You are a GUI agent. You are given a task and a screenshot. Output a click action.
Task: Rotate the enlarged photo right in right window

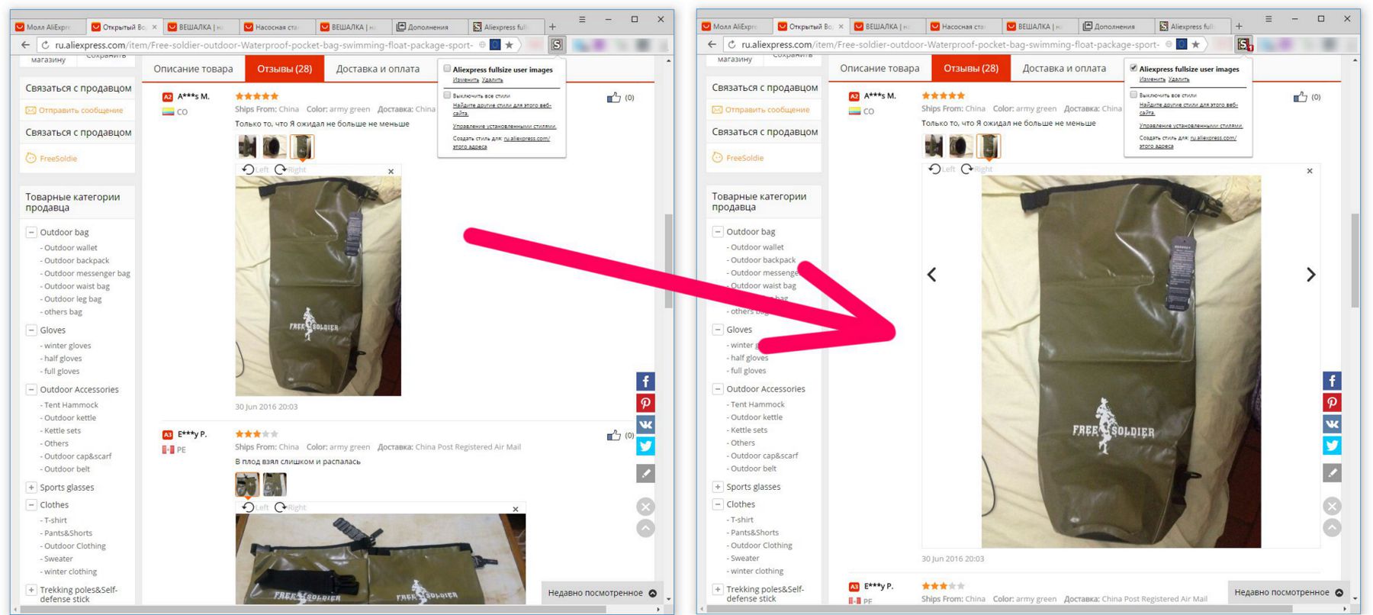pos(976,169)
